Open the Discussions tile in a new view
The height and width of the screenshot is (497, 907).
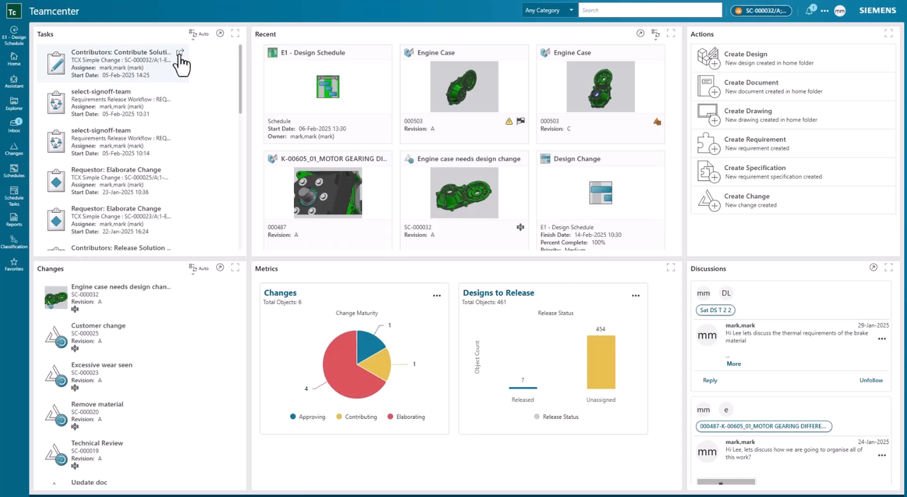[873, 268]
